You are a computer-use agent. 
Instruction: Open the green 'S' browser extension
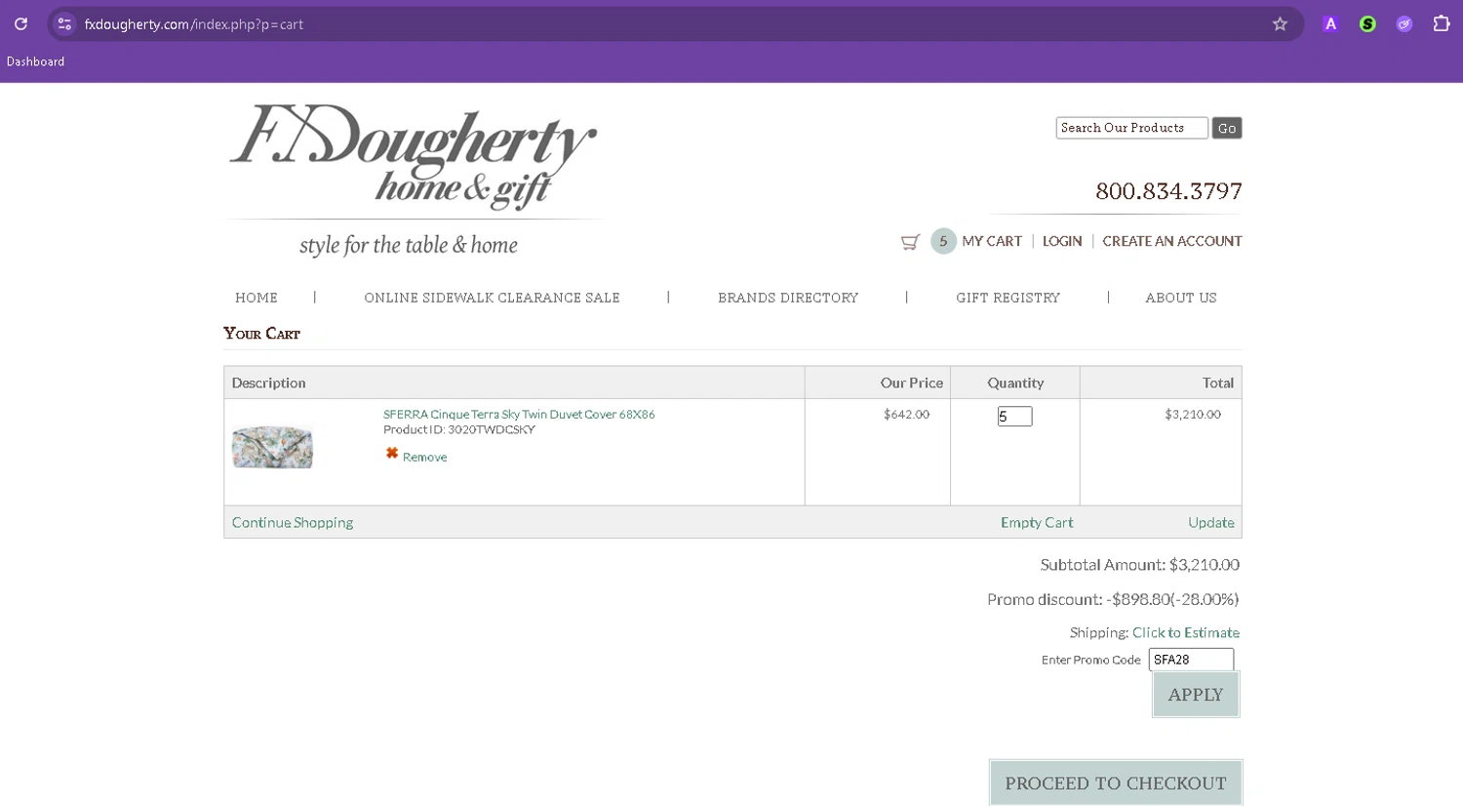coord(1367,24)
